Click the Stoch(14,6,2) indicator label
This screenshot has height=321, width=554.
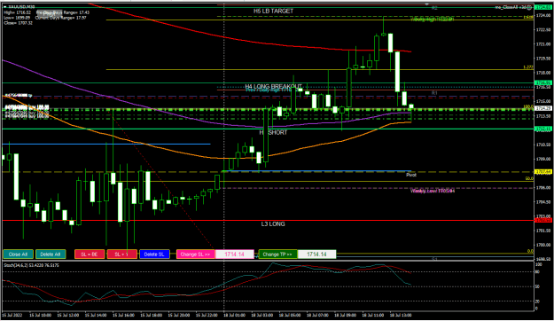(31, 265)
